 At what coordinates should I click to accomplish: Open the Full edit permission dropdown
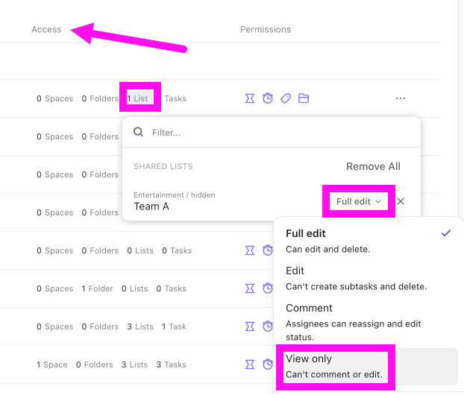pyautogui.click(x=359, y=201)
